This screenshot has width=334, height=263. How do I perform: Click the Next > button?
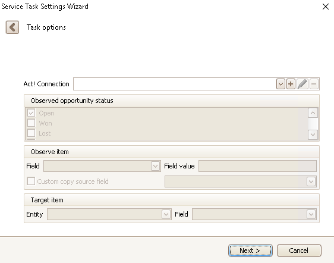click(250, 251)
